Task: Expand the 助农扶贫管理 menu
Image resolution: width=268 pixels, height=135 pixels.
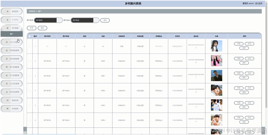Action: point(12,92)
